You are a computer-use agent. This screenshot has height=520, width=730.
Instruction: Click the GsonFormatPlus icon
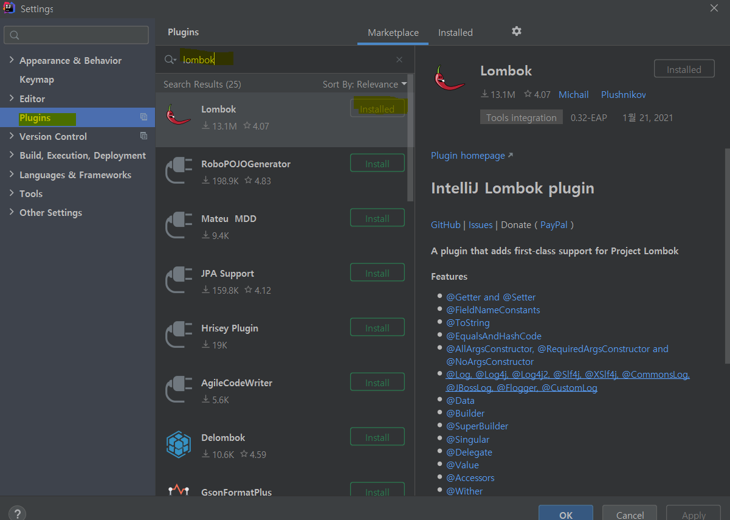178,490
